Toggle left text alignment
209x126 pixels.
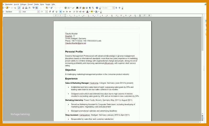61,12
